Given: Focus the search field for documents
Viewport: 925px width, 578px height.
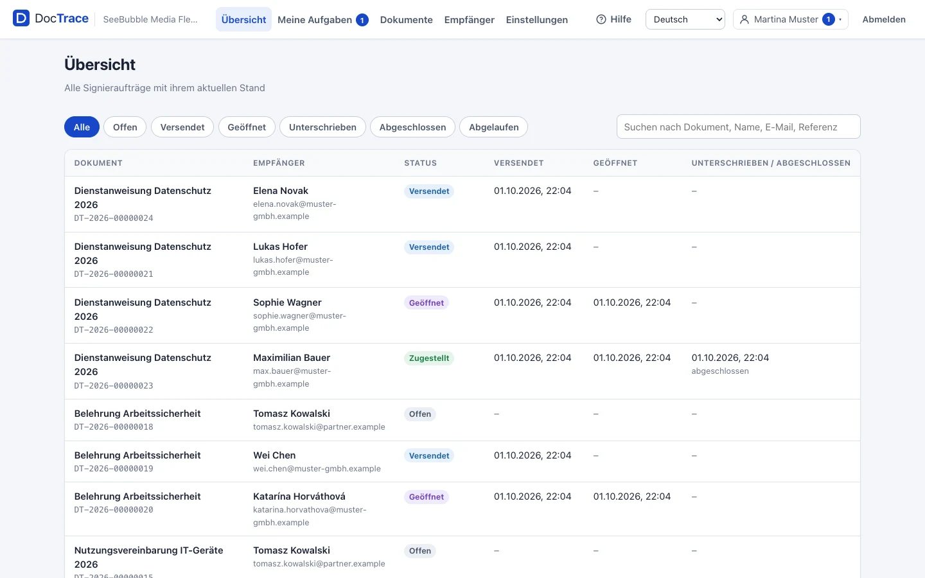Looking at the screenshot, I should (x=738, y=127).
